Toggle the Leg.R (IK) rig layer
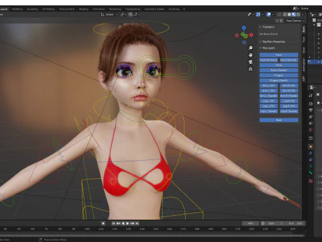This screenshot has height=242, width=322. [289, 101]
